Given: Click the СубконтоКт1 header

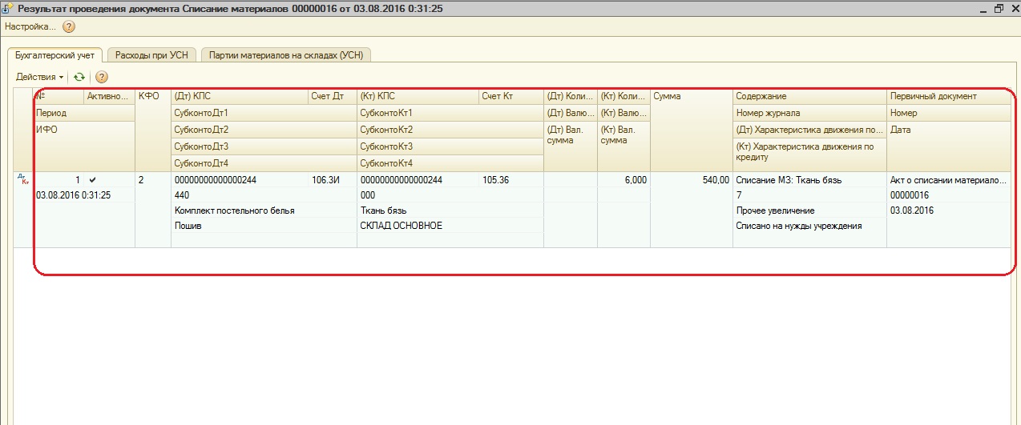Looking at the screenshot, I should click(x=450, y=113).
